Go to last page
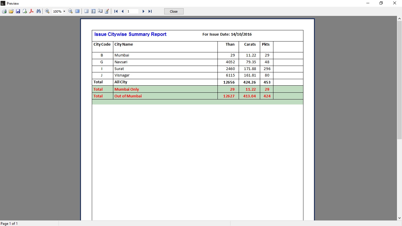 [x=150, y=11]
